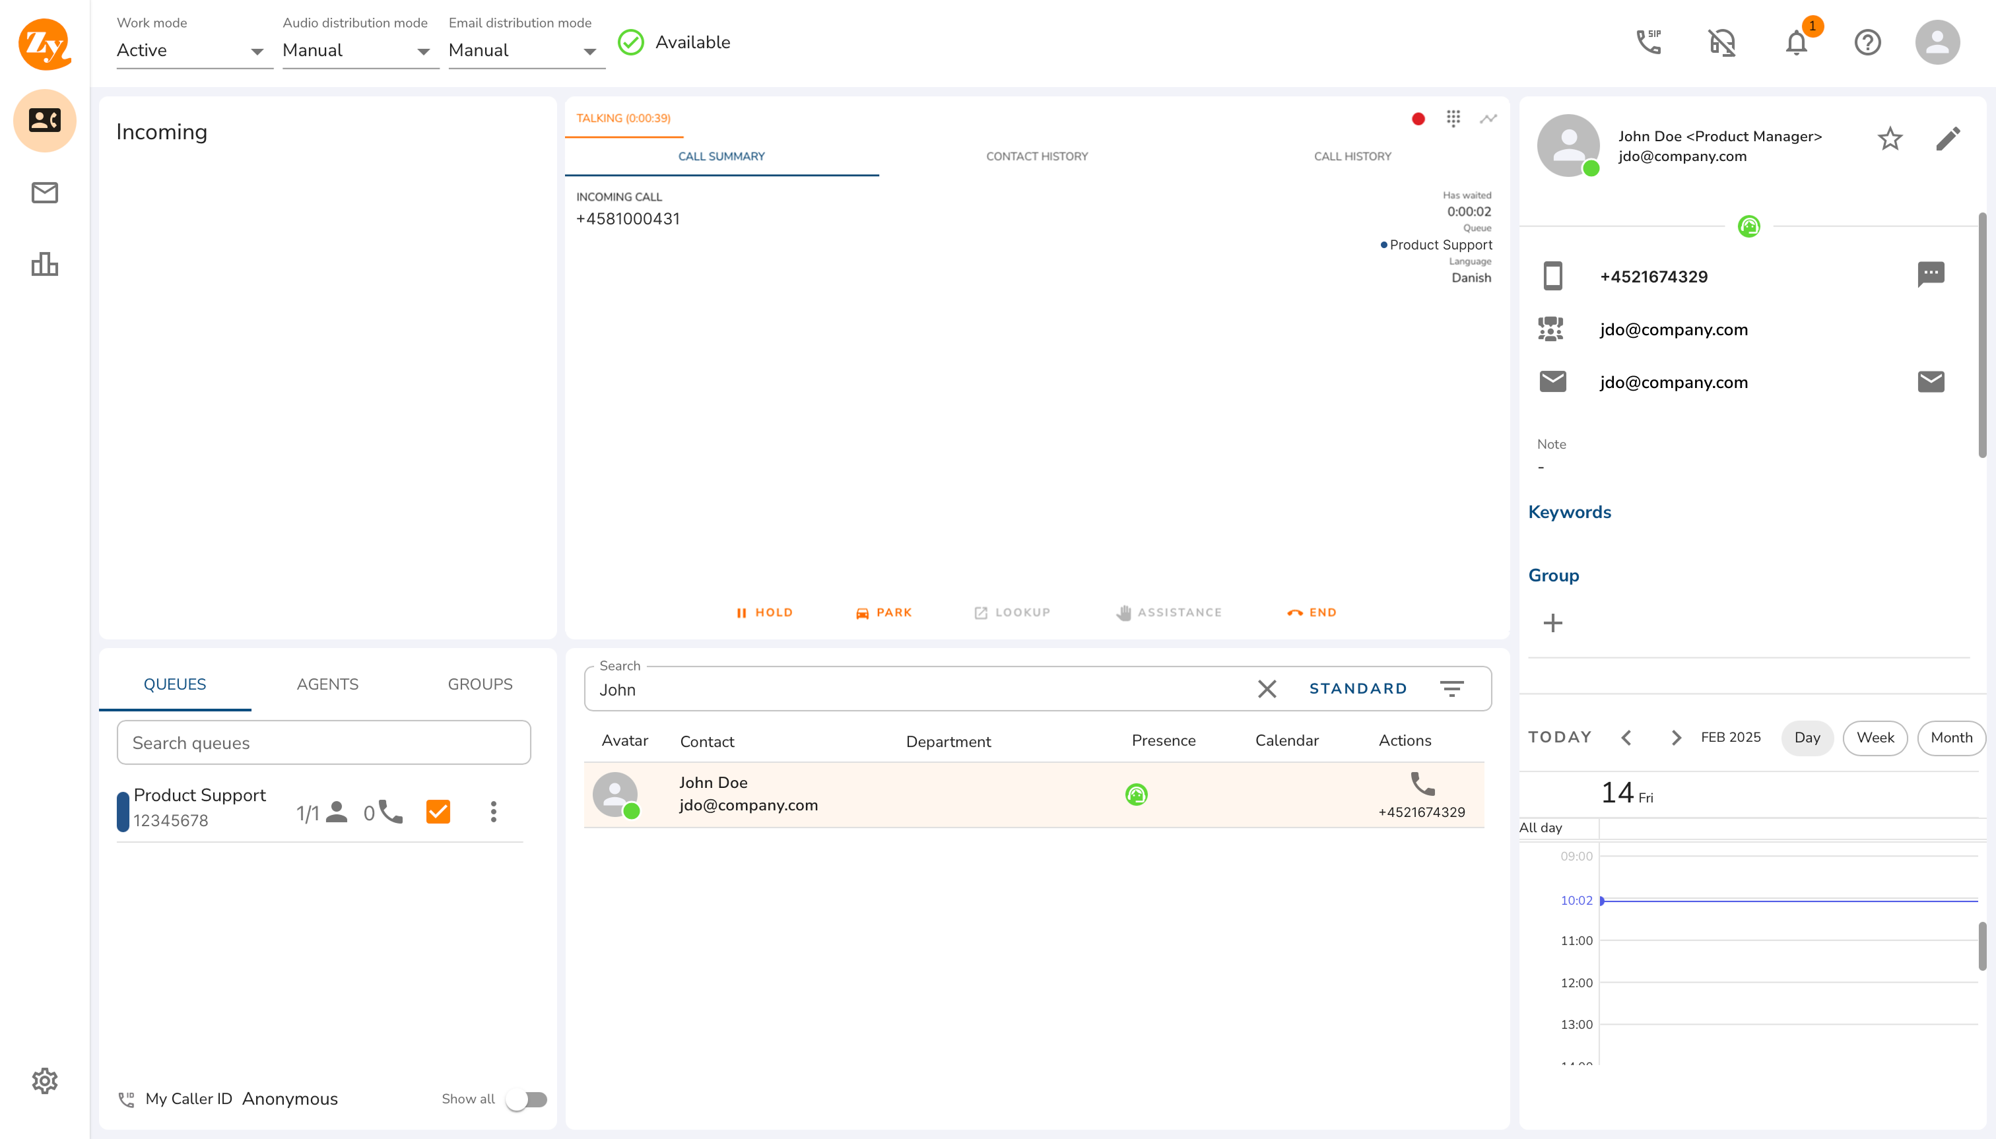
Task: Send SMS to +4521674329 chat icon
Action: point(1930,275)
